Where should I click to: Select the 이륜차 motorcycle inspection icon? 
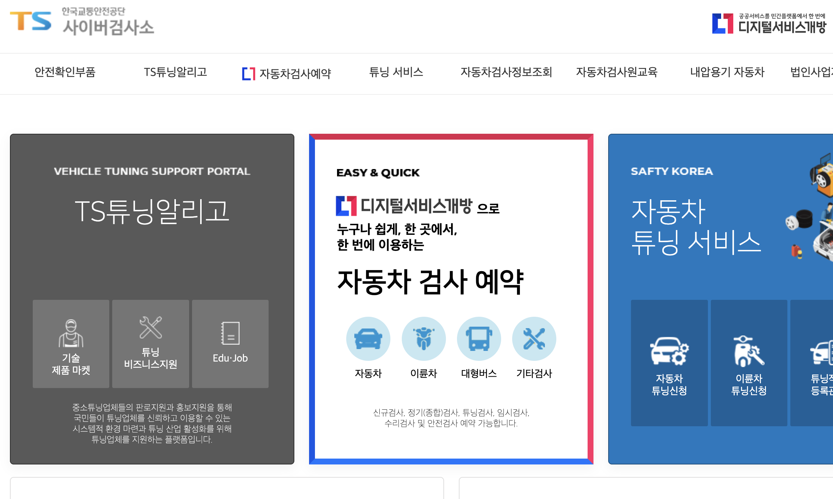pyautogui.click(x=423, y=338)
